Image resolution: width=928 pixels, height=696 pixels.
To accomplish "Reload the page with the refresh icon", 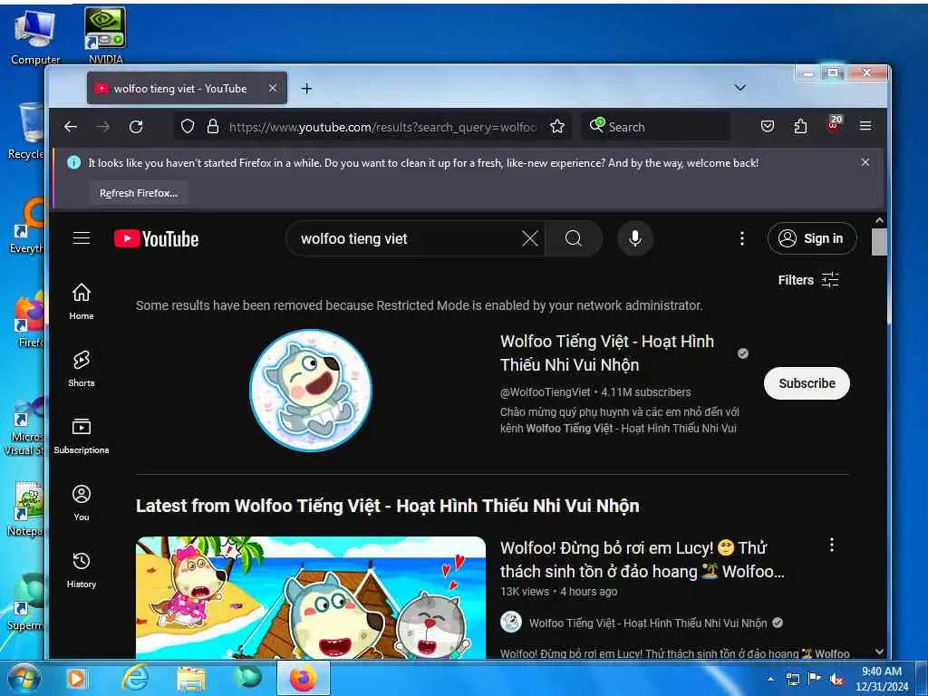I will (x=136, y=127).
